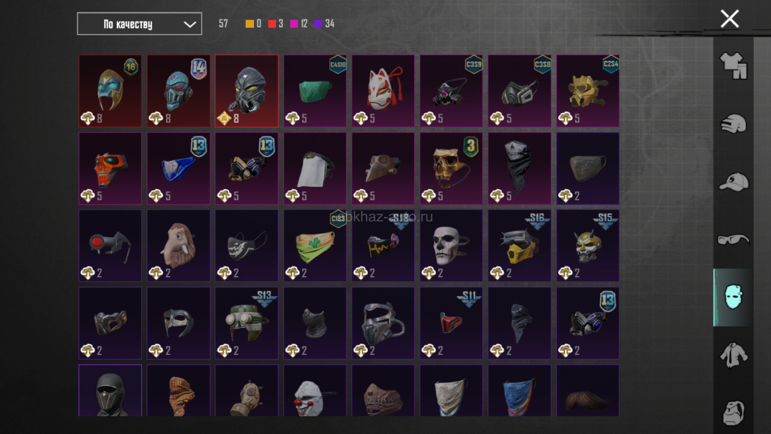Filter by the purple quality swatch
Screen dimensions: 771x434
pos(318,24)
